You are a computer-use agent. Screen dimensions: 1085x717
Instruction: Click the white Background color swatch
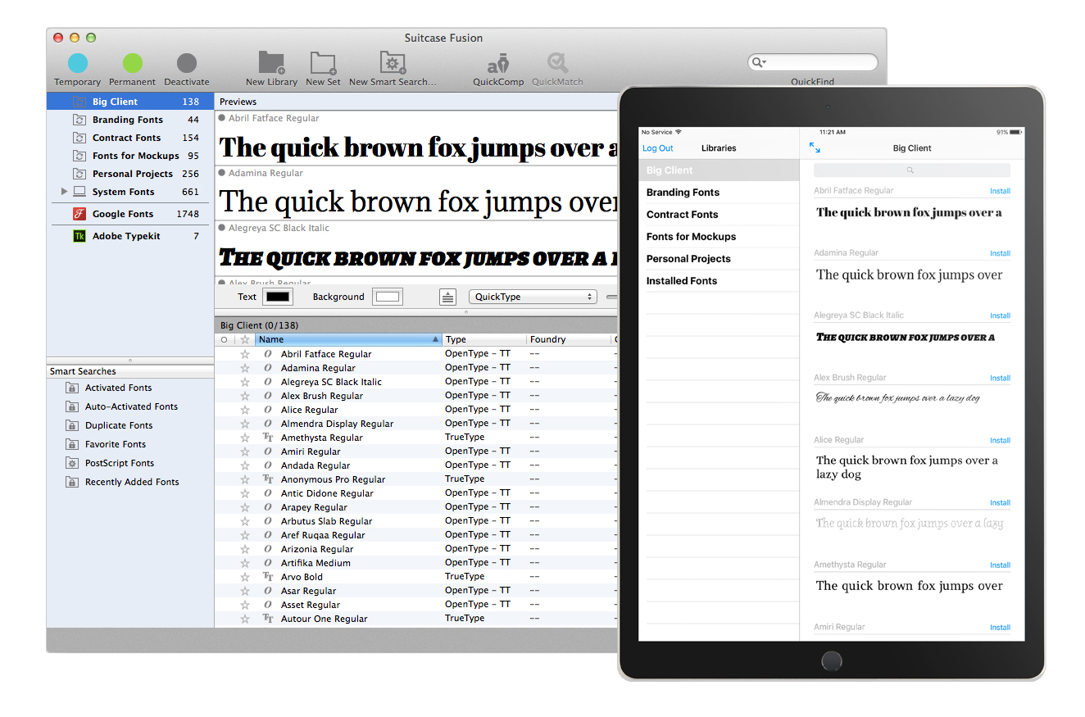[x=388, y=297]
